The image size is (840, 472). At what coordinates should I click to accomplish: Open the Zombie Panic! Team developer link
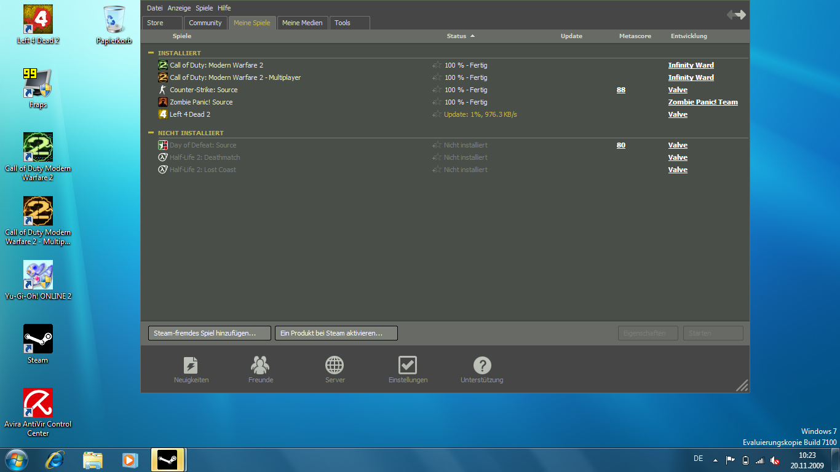[x=703, y=102]
